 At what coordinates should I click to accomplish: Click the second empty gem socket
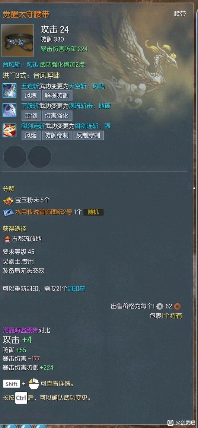click(x=39, y=157)
